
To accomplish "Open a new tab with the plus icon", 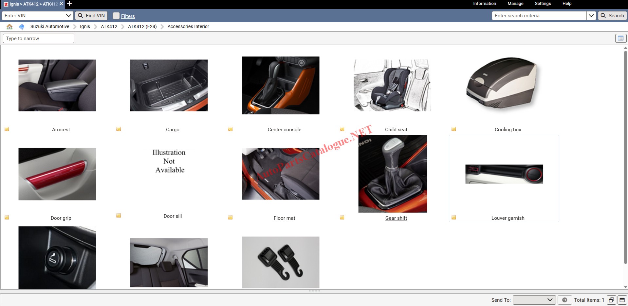I will tap(69, 4).
